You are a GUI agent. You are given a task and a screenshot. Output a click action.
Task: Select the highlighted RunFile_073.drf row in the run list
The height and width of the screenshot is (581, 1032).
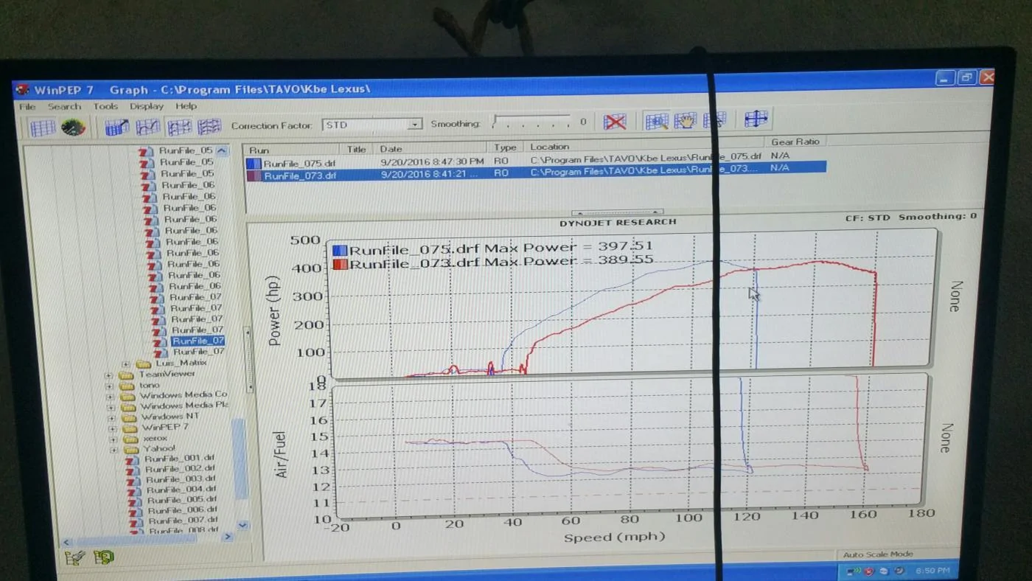(536, 173)
